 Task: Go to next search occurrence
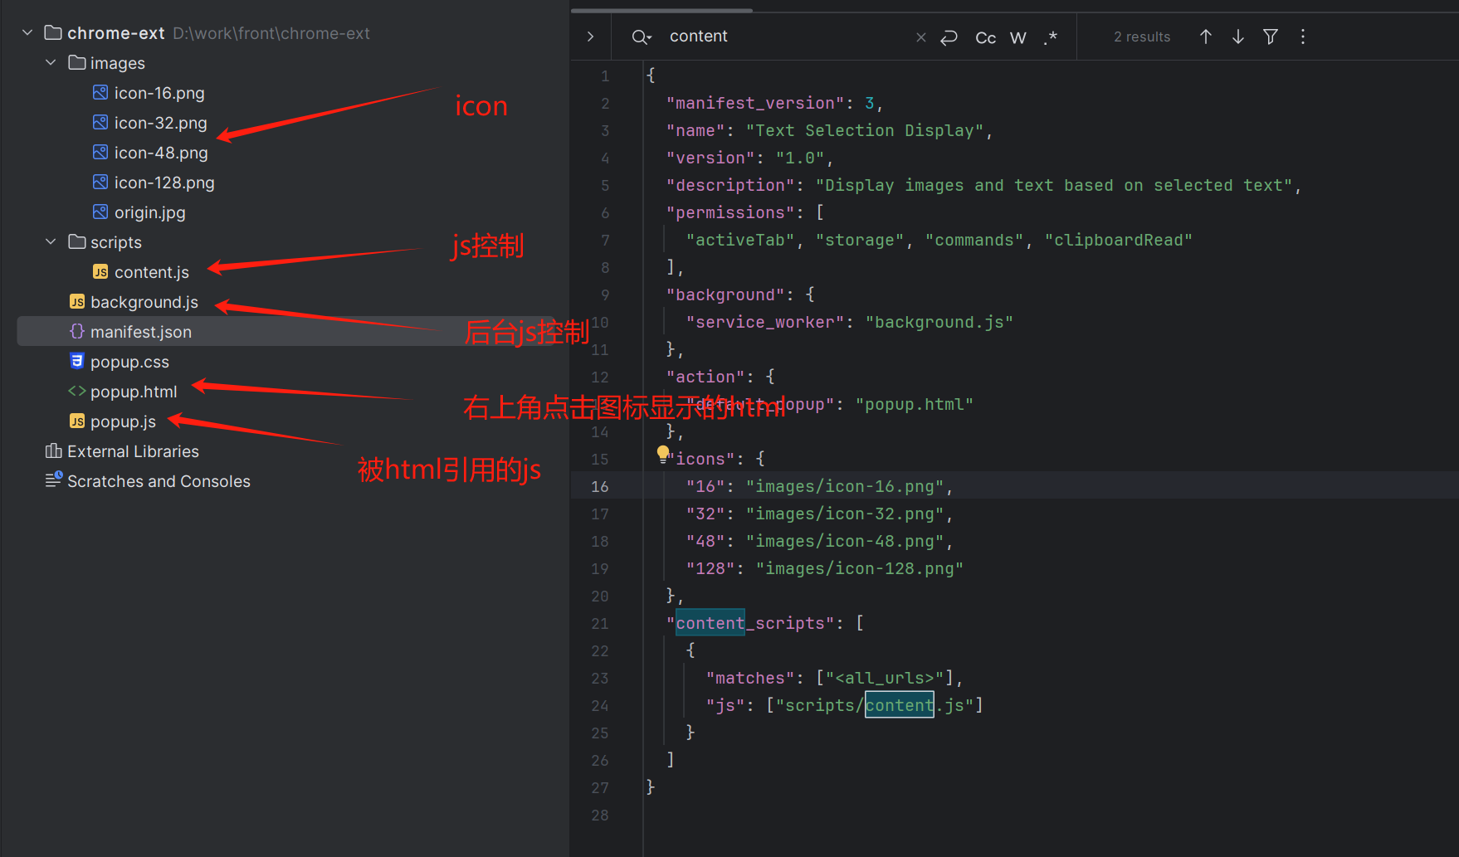1237,37
